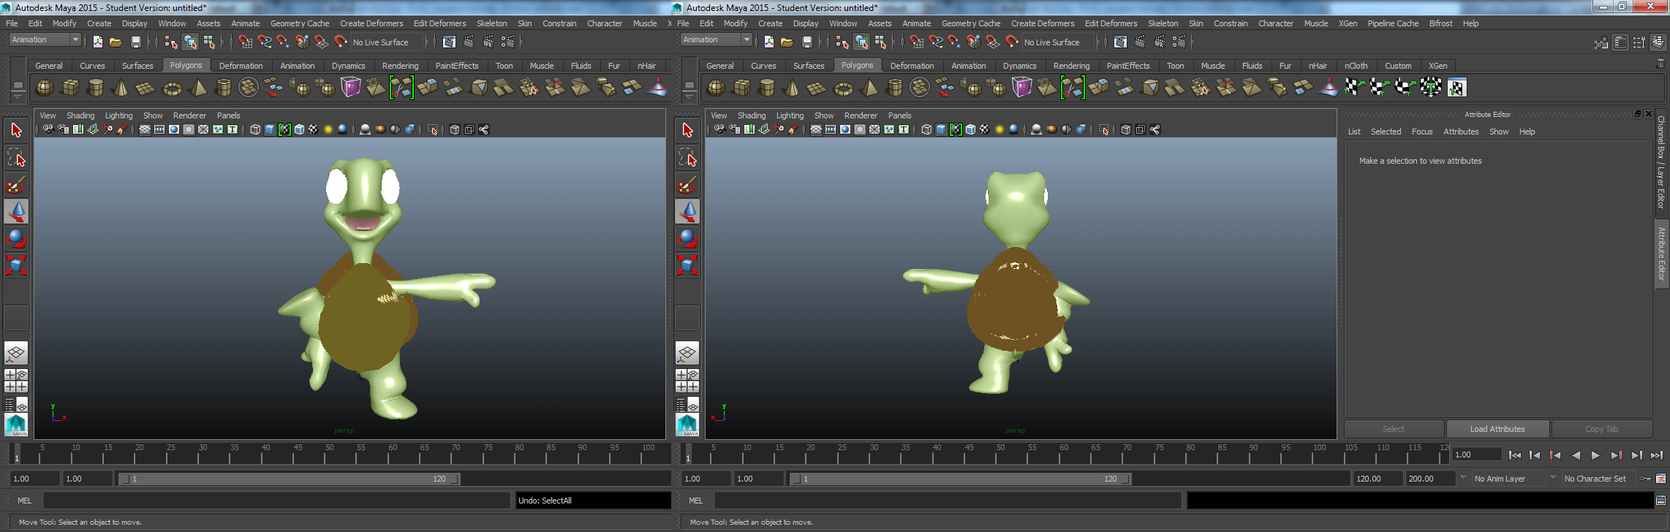Click checkered UV editor icon at right shelf end

(1456, 88)
